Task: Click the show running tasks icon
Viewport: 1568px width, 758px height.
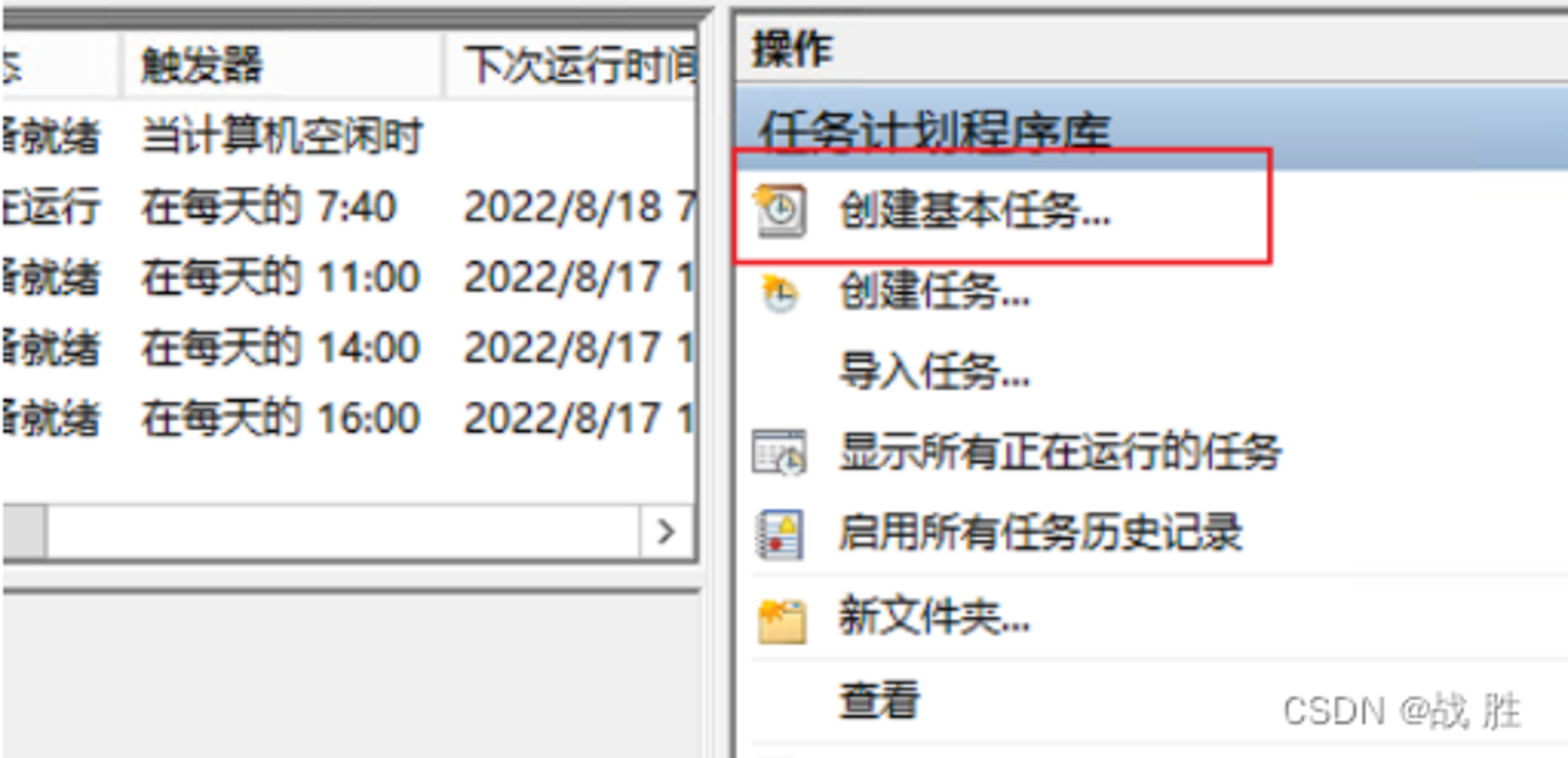Action: point(779,452)
